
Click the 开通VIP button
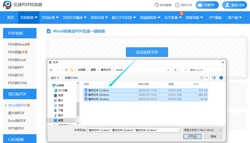point(207,5)
